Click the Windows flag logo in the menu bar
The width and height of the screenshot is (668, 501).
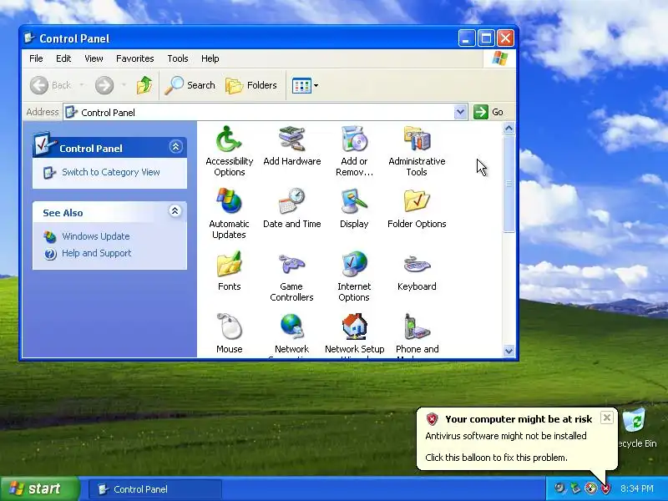[x=499, y=58]
